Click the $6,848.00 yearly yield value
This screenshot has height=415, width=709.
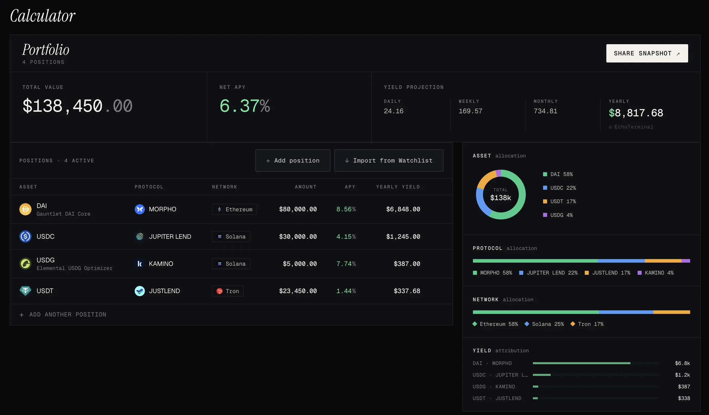tap(403, 209)
